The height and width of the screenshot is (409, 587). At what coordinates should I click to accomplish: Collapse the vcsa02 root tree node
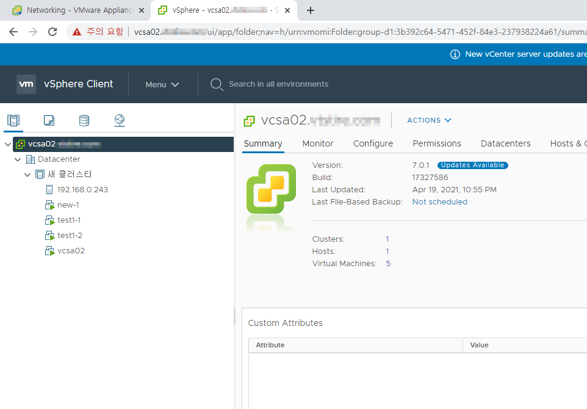pyautogui.click(x=8, y=144)
